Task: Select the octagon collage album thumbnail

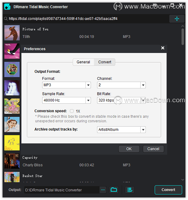Action: point(12,69)
